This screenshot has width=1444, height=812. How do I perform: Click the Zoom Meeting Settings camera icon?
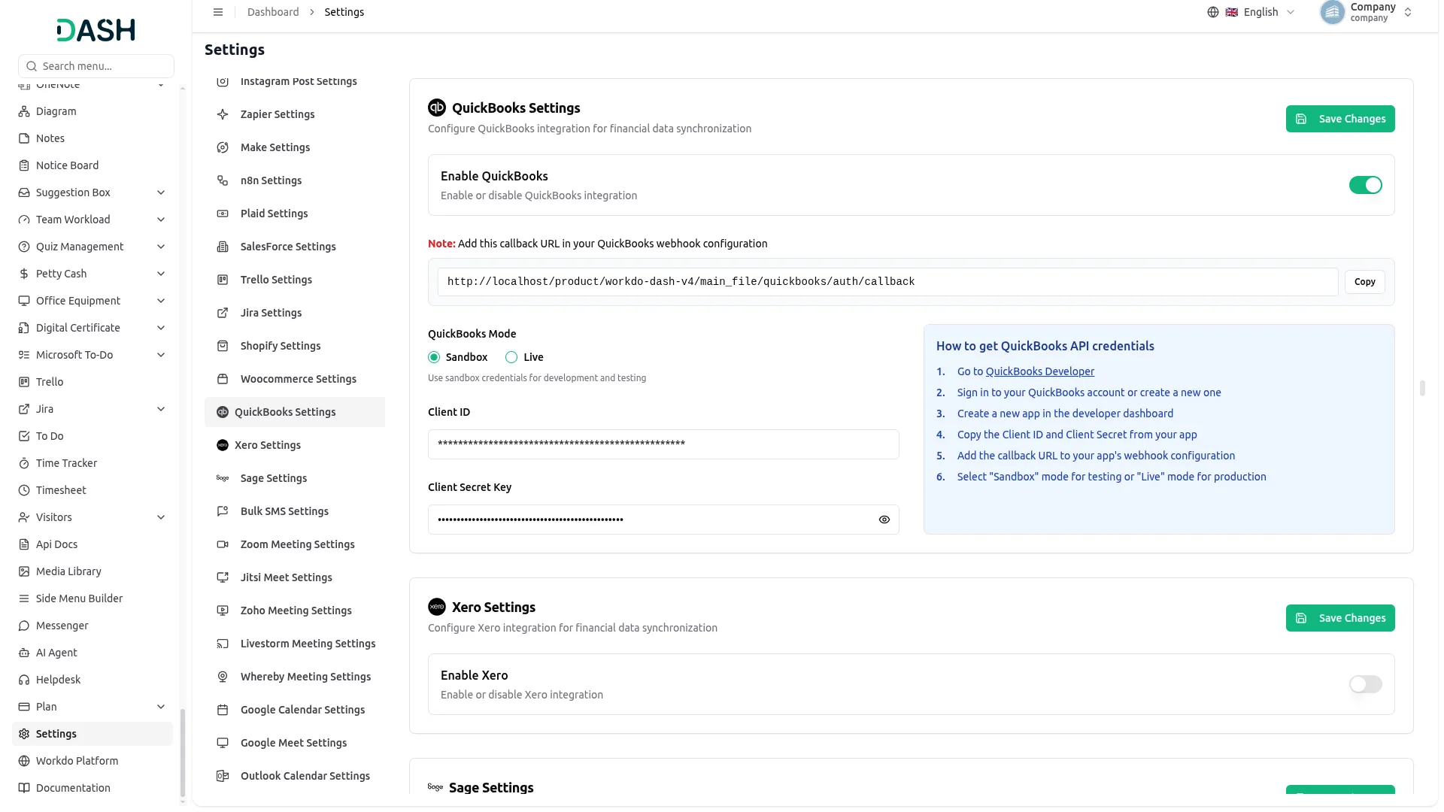pyautogui.click(x=223, y=544)
